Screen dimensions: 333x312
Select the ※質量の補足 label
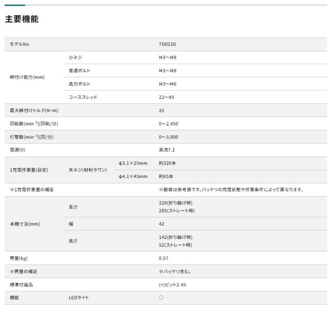23,272
